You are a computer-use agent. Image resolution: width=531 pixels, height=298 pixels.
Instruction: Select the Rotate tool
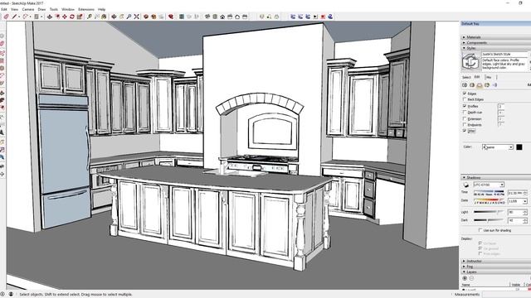point(72,17)
